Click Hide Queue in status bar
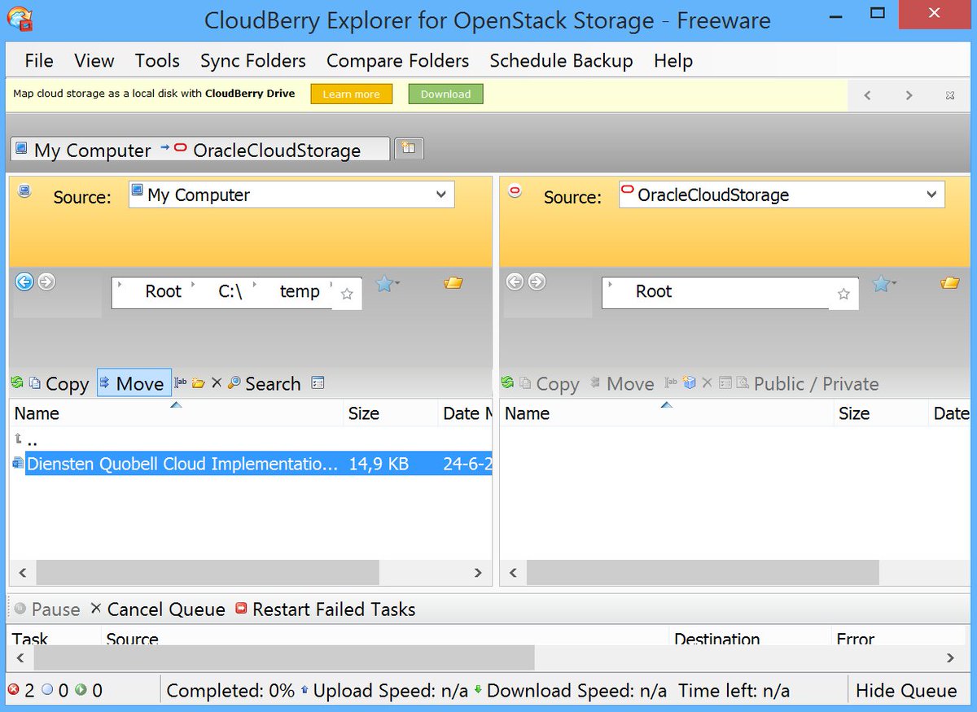Screen dimensions: 977x712 point(906,691)
